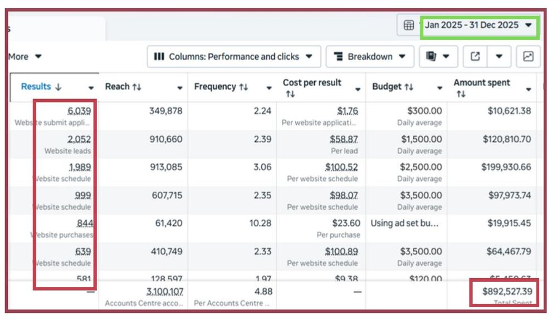Click the $100.89 cost per result
This screenshot has width=557, height=325.
(341, 252)
